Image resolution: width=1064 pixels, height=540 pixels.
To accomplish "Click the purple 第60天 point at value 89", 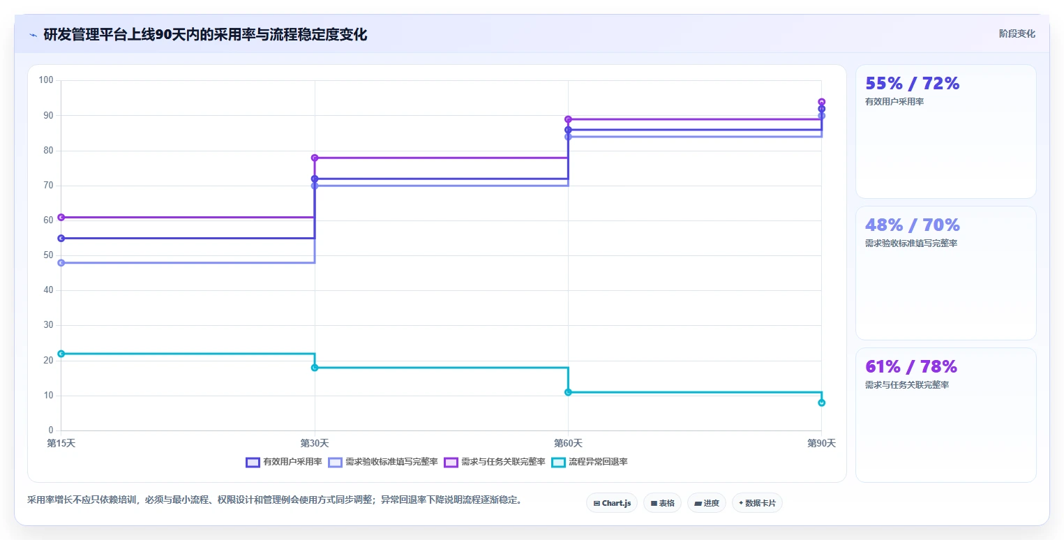I will click(568, 119).
